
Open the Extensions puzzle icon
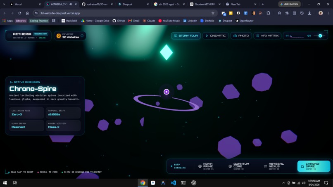(268, 13)
